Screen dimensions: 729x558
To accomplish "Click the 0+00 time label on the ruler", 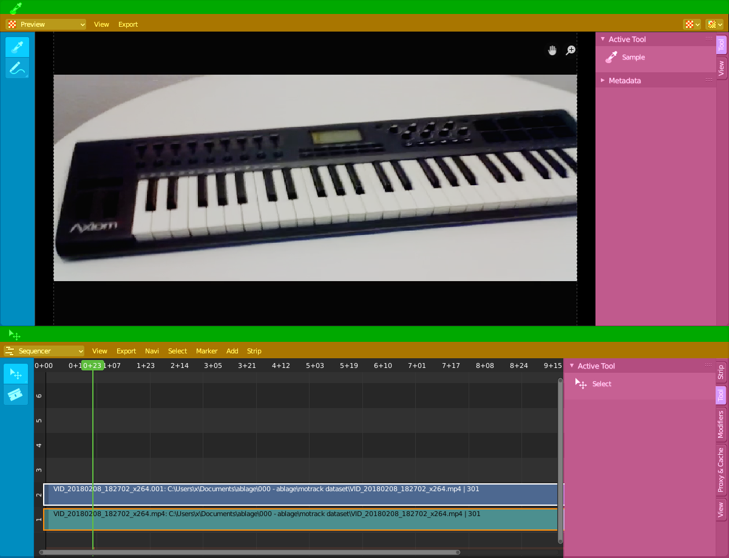I will click(x=44, y=366).
